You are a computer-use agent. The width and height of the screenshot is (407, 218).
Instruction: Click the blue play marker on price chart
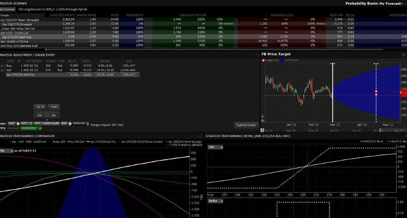coord(262,117)
